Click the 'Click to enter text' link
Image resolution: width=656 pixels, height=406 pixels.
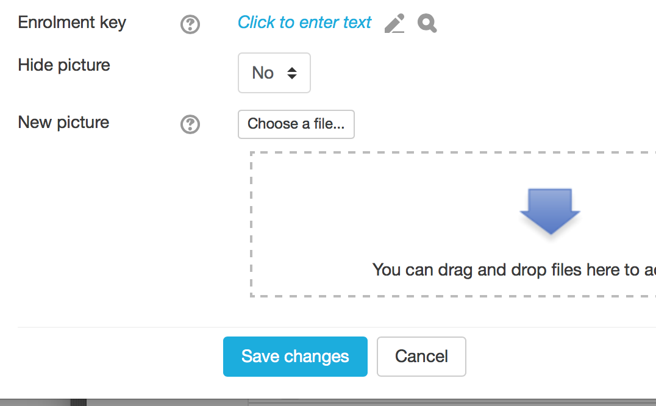click(304, 23)
